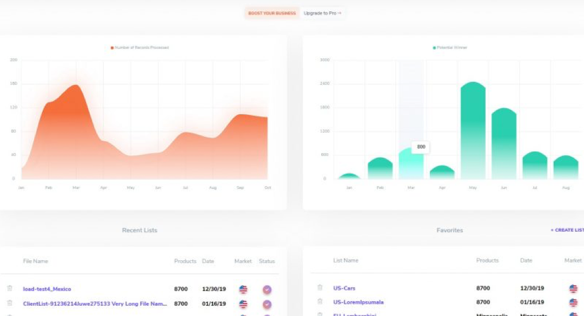Toggle the Potential Winner chart legend
This screenshot has height=316, width=584.
(x=450, y=48)
